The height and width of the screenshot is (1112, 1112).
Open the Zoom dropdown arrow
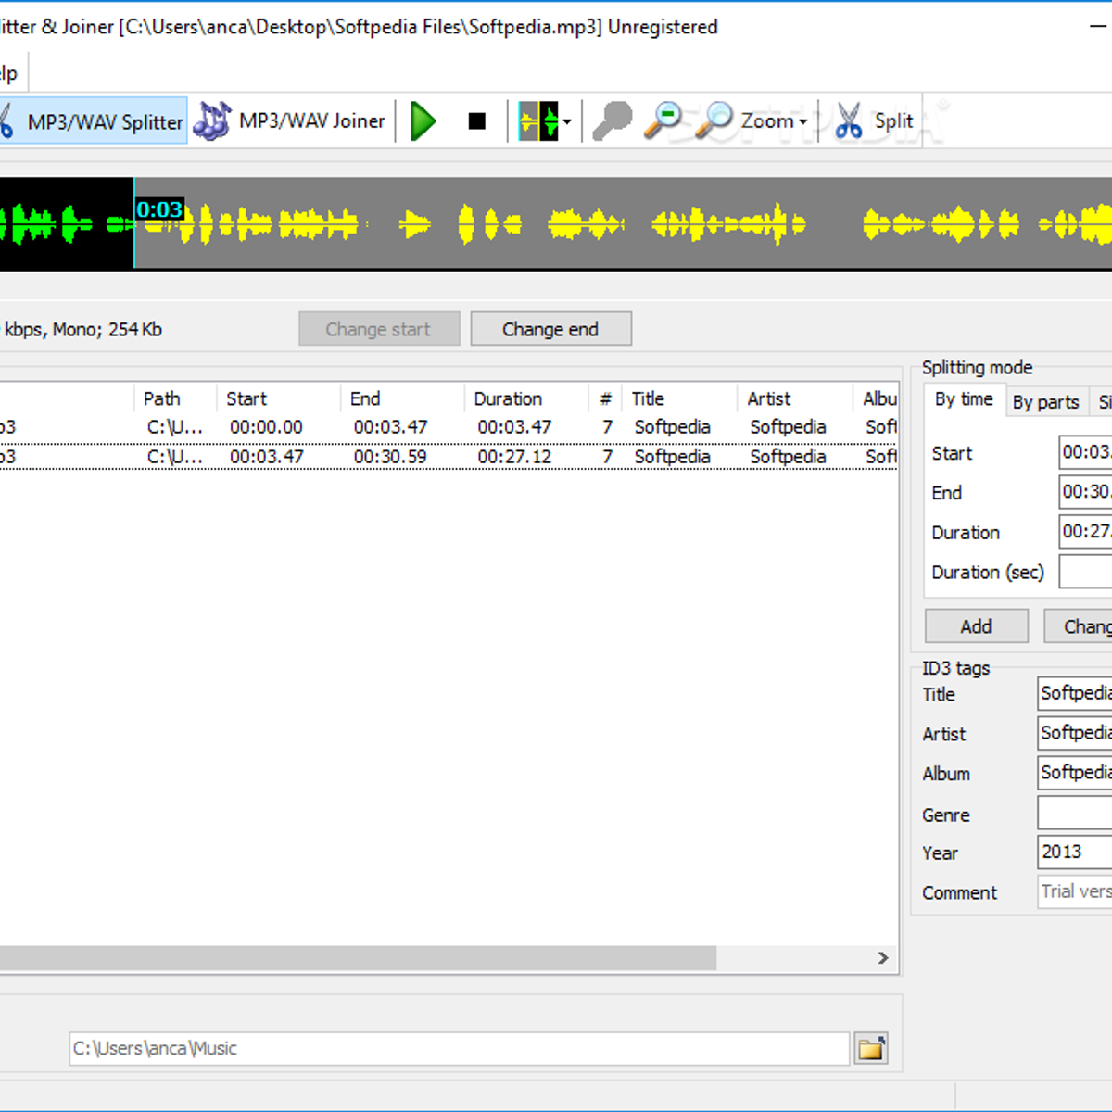pos(803,121)
